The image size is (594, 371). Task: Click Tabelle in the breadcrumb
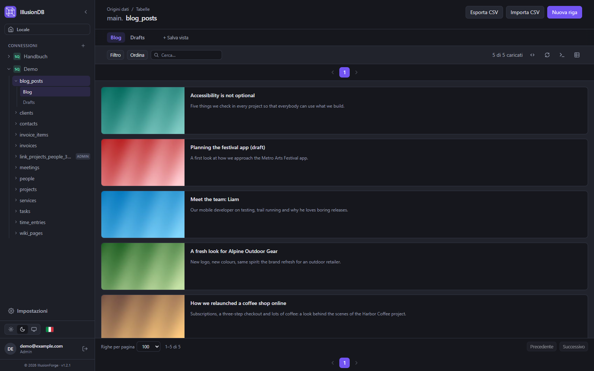pos(143,9)
